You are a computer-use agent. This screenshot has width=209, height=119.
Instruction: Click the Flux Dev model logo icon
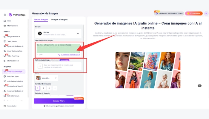pyautogui.click(x=40, y=33)
